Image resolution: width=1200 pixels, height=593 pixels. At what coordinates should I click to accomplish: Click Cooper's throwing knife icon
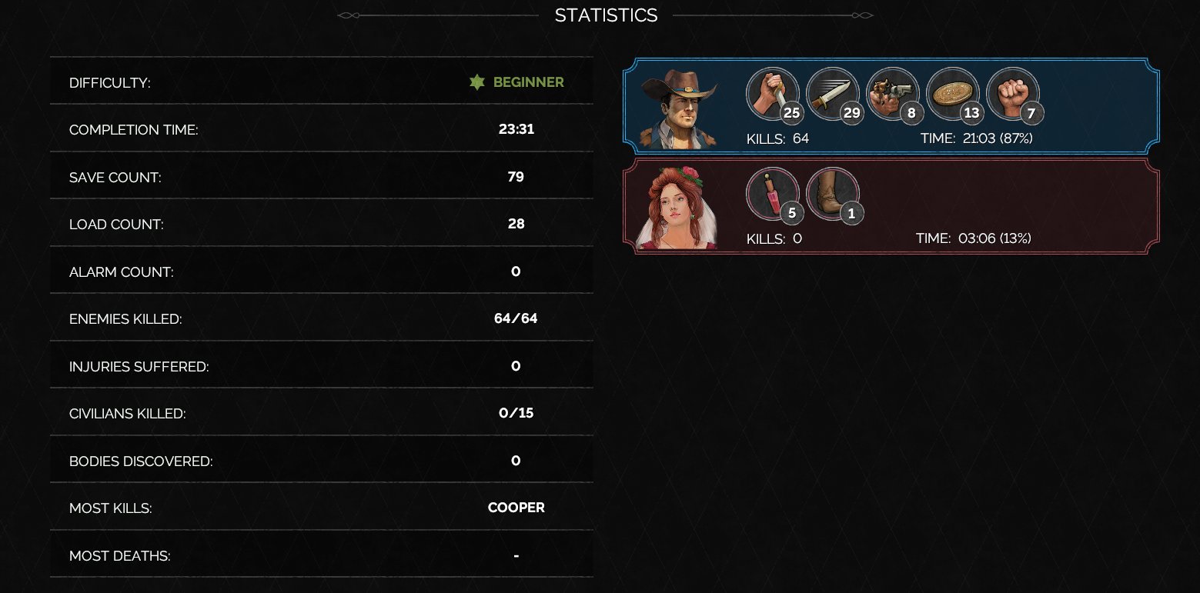tap(833, 94)
